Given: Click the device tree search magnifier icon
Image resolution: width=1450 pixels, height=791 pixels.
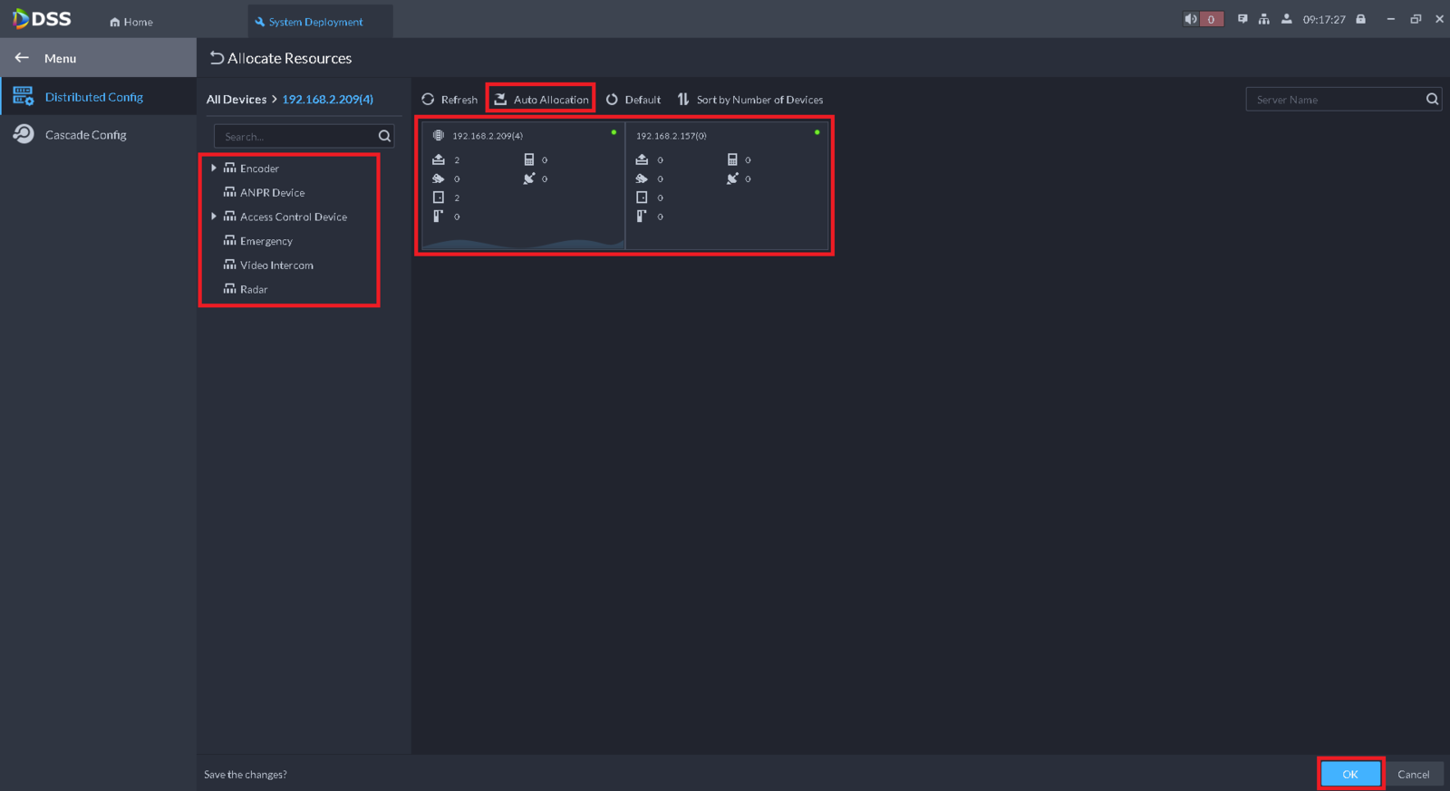Looking at the screenshot, I should [384, 136].
